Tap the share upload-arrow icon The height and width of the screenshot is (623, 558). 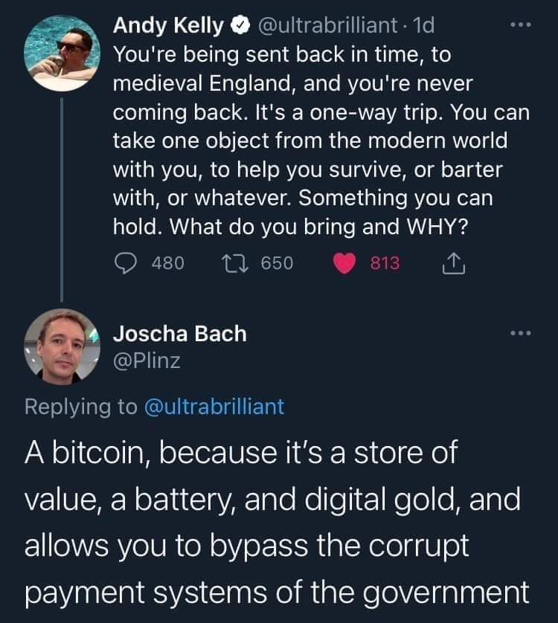[x=453, y=263]
